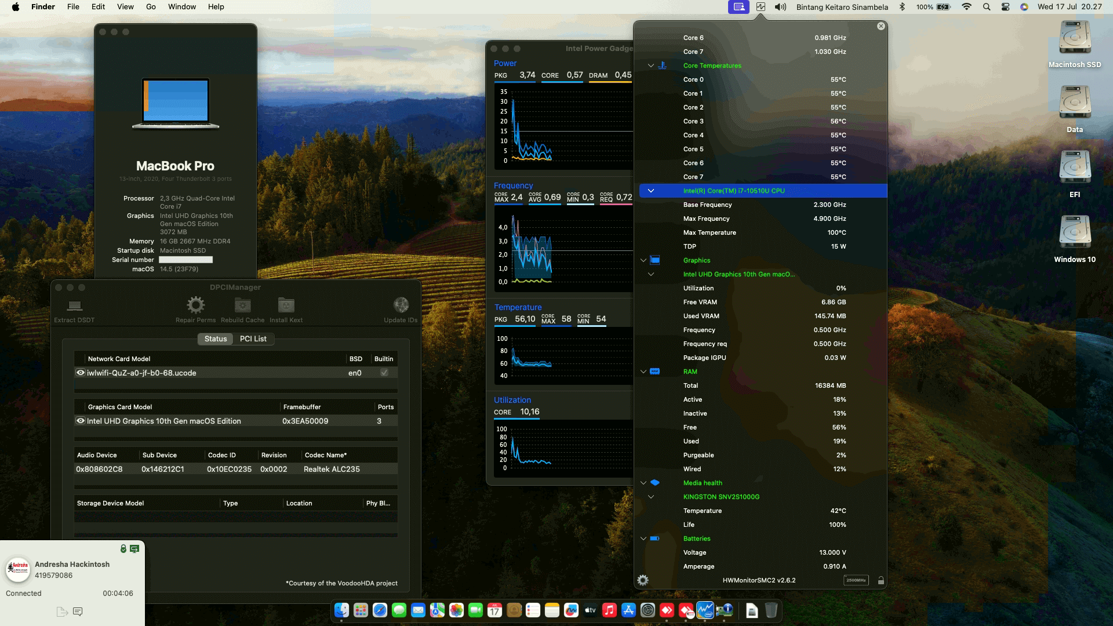
Task: Click the Rebuild Cache folder icon
Action: (242, 305)
